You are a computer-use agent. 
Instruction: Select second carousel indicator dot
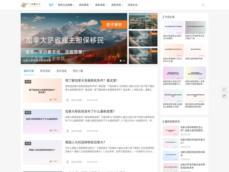click(x=124, y=61)
